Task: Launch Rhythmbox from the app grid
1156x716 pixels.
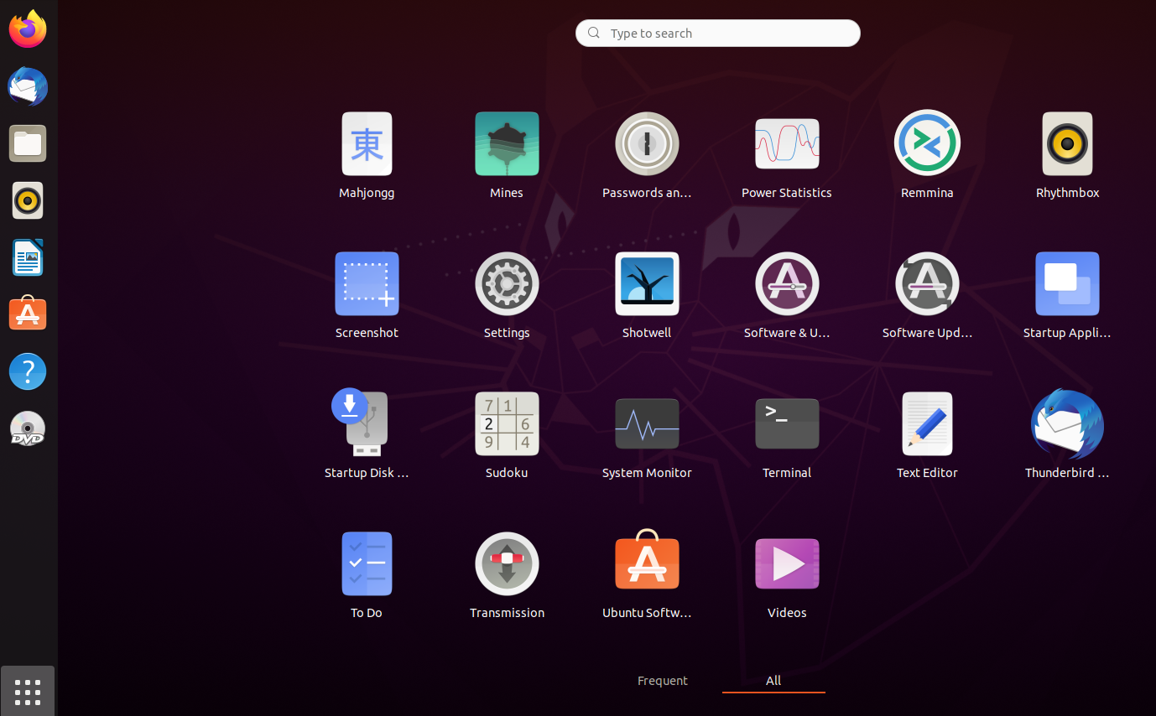Action: pos(1067,143)
